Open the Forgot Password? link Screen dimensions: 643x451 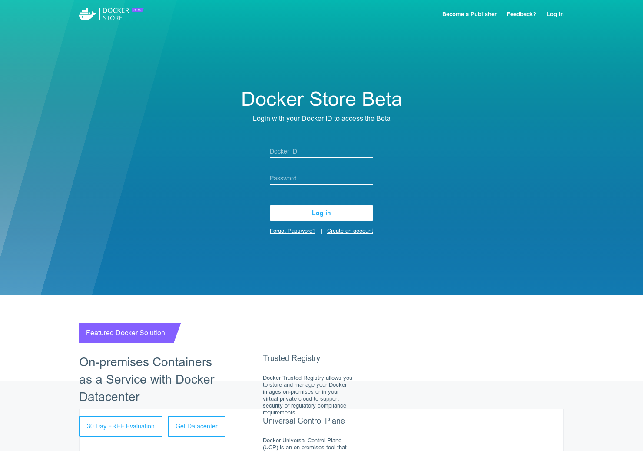(x=292, y=231)
